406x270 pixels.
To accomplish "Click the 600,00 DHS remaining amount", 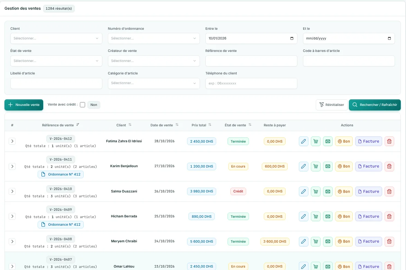I will tap(275, 166).
